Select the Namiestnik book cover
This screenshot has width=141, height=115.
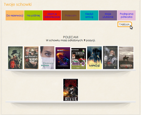click(110, 57)
